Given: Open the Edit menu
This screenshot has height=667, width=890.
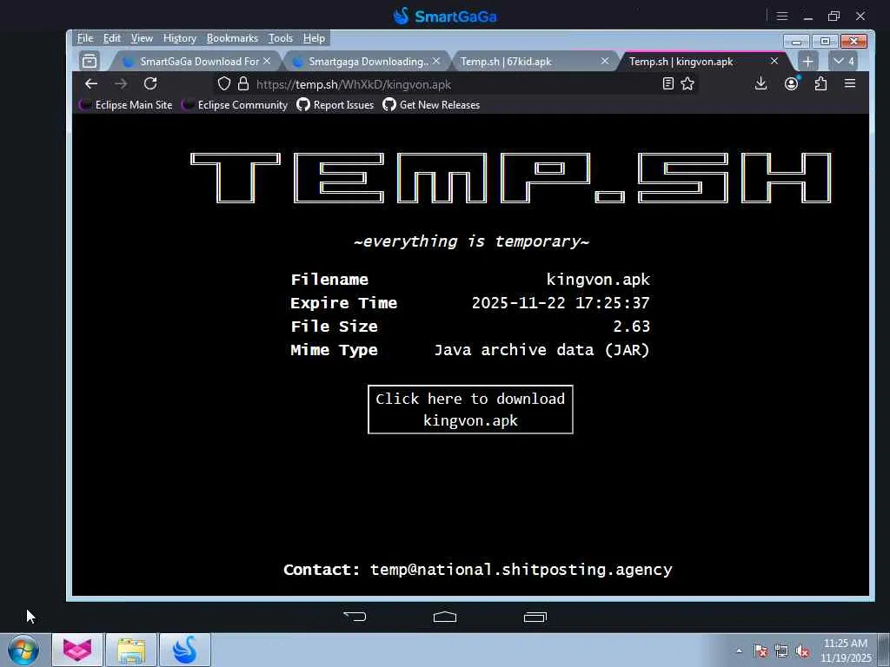Looking at the screenshot, I should 112,38.
